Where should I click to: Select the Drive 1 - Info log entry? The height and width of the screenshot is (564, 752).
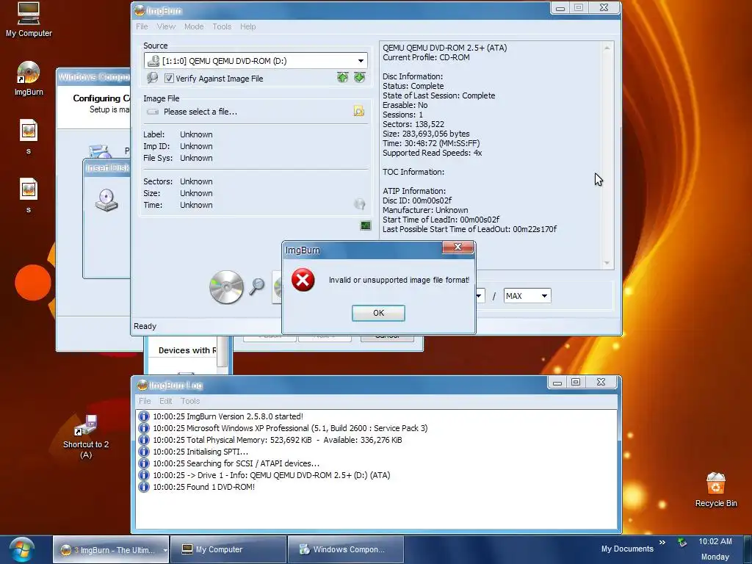click(272, 475)
